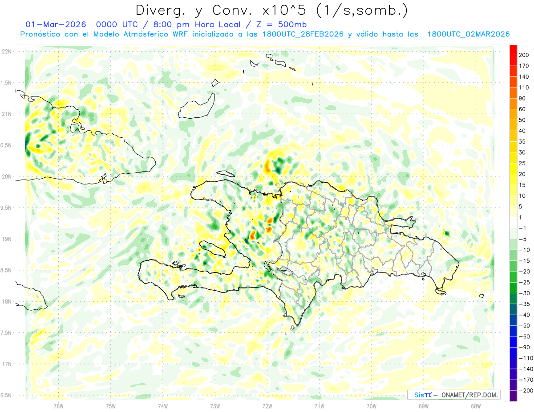
Task: Click the 22N latitude axis label
Action: 7,52
